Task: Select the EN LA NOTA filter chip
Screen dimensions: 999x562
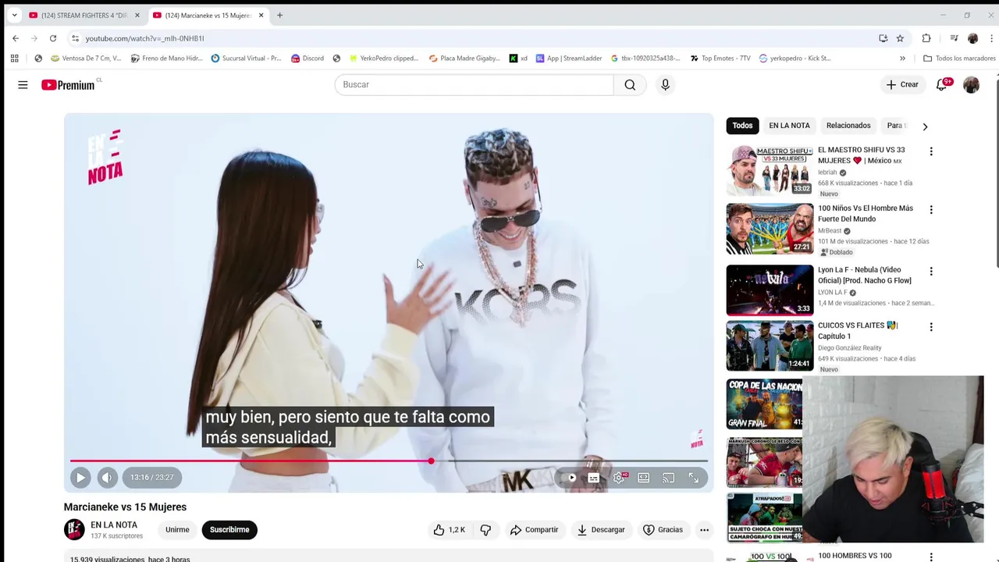Action: coord(789,126)
